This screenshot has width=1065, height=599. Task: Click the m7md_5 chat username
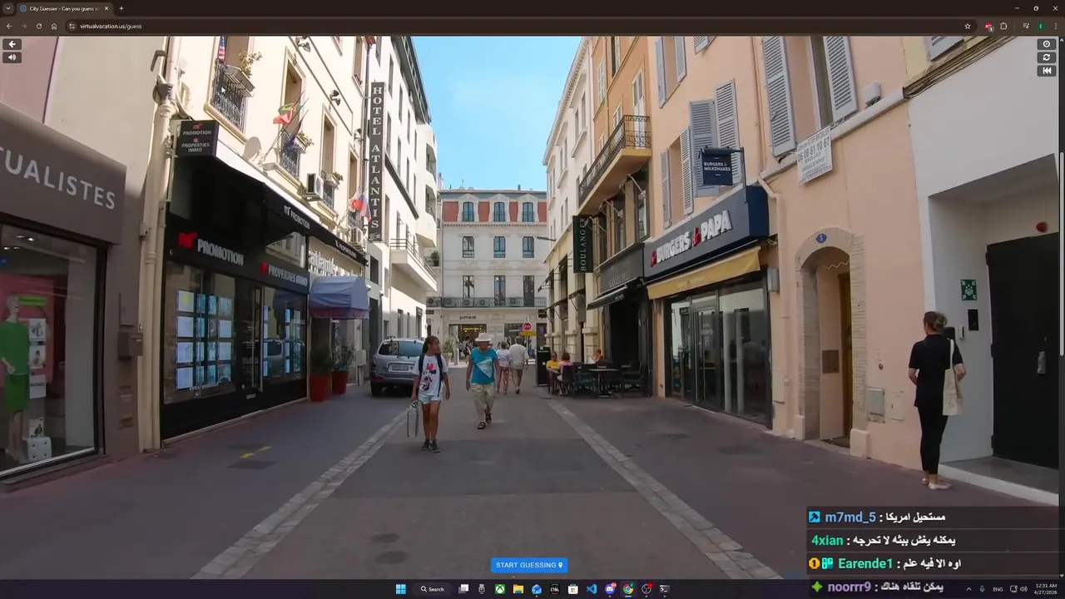pyautogui.click(x=850, y=517)
